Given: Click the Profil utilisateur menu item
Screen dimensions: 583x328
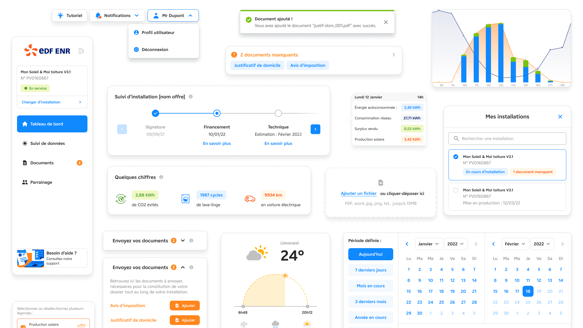Looking at the screenshot, I should point(157,33).
